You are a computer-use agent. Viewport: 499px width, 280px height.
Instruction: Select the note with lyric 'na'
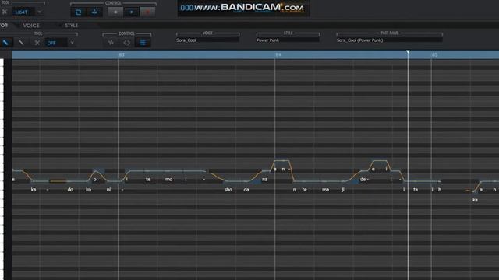tap(267, 171)
